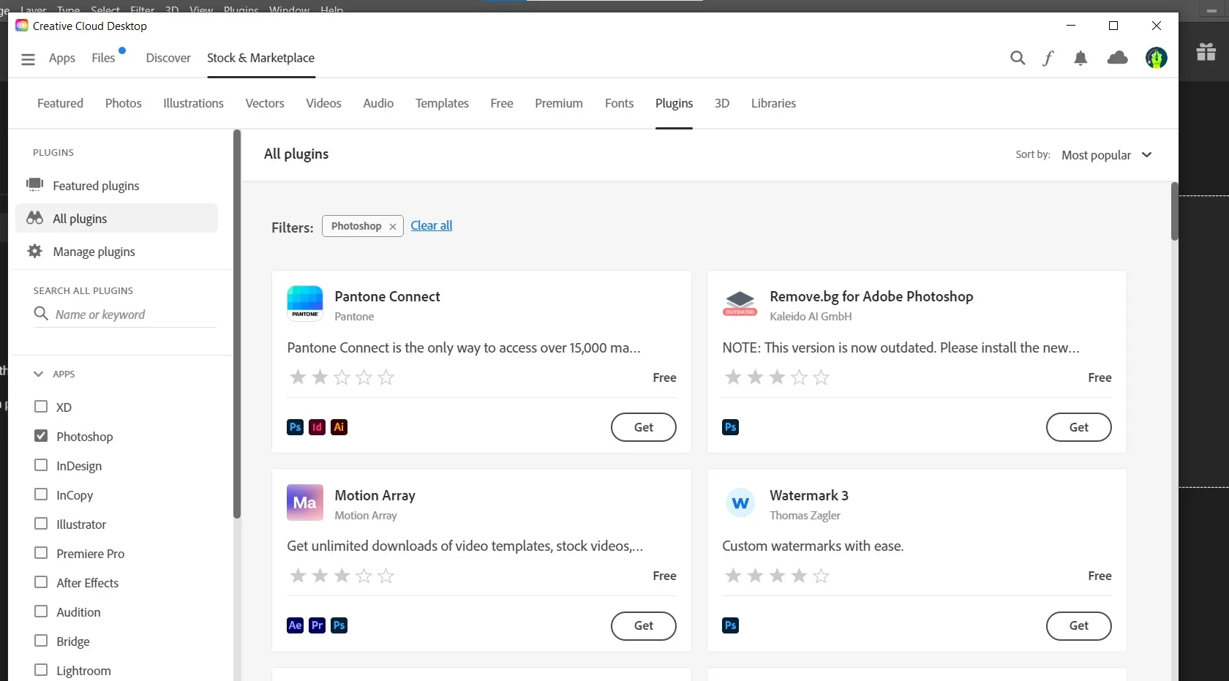Image resolution: width=1229 pixels, height=681 pixels.
Task: Open the Photos category tab
Action: pos(124,103)
